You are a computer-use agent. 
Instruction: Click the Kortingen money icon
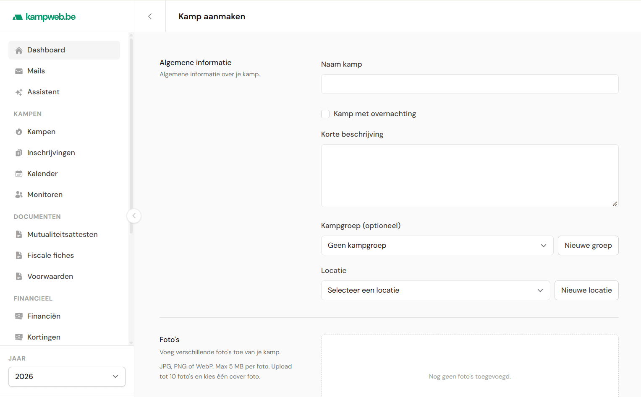click(19, 337)
